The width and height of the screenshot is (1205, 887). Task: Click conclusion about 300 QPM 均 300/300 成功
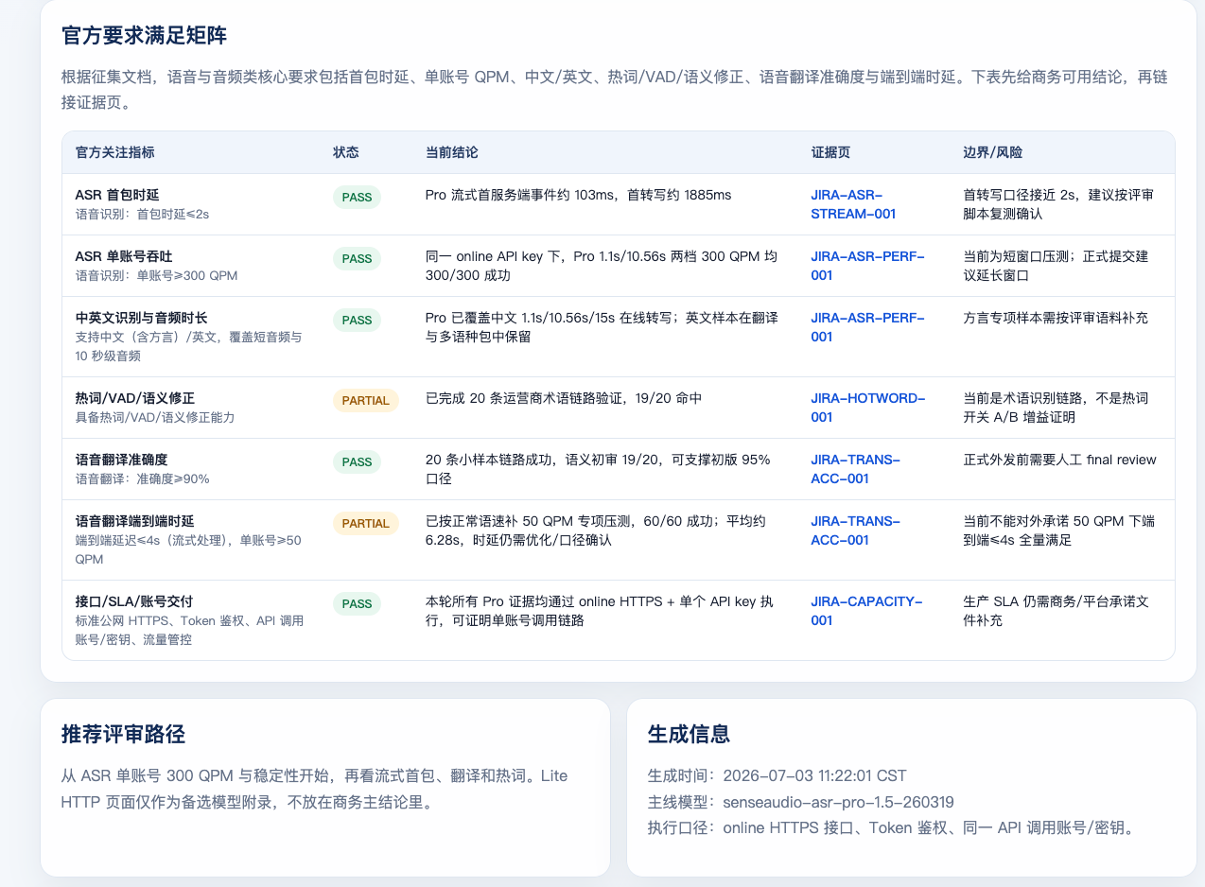tap(602, 266)
